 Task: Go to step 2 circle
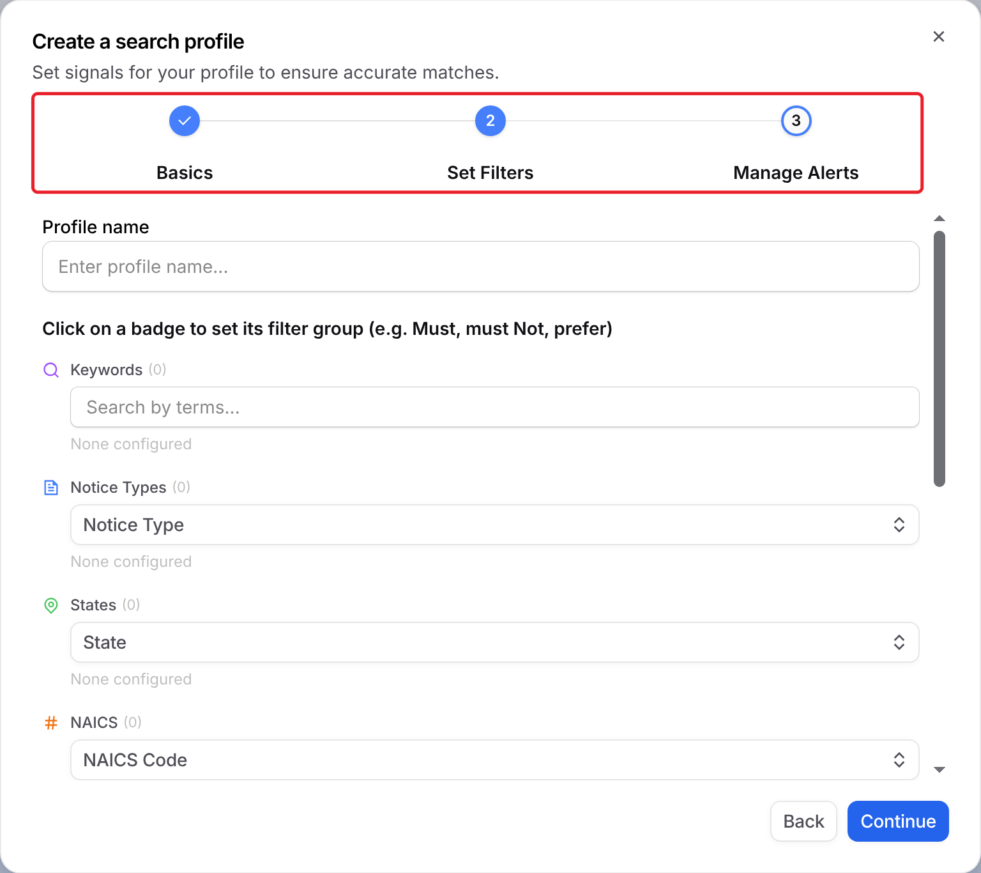coord(490,121)
